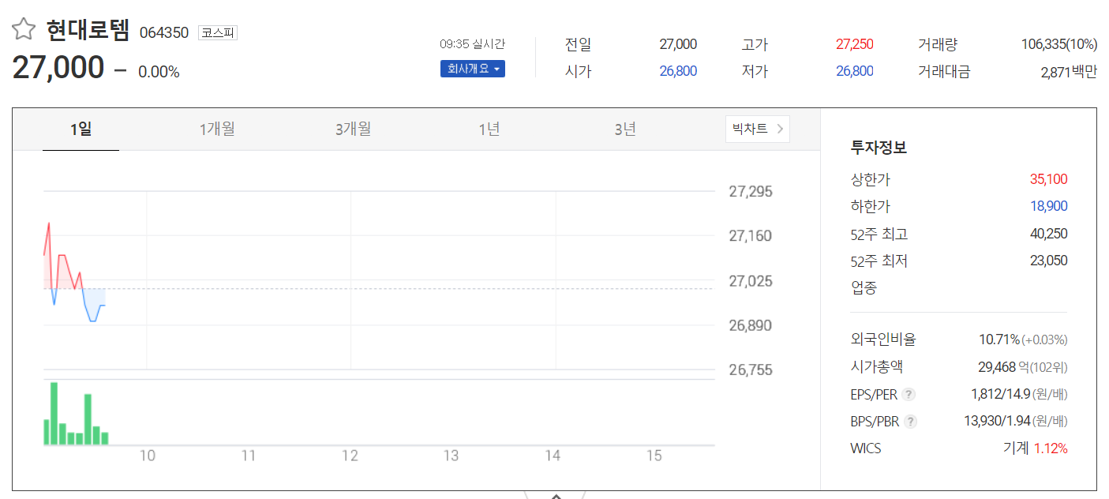Click the 투자정보 heading
The height and width of the screenshot is (499, 1109).
(879, 148)
